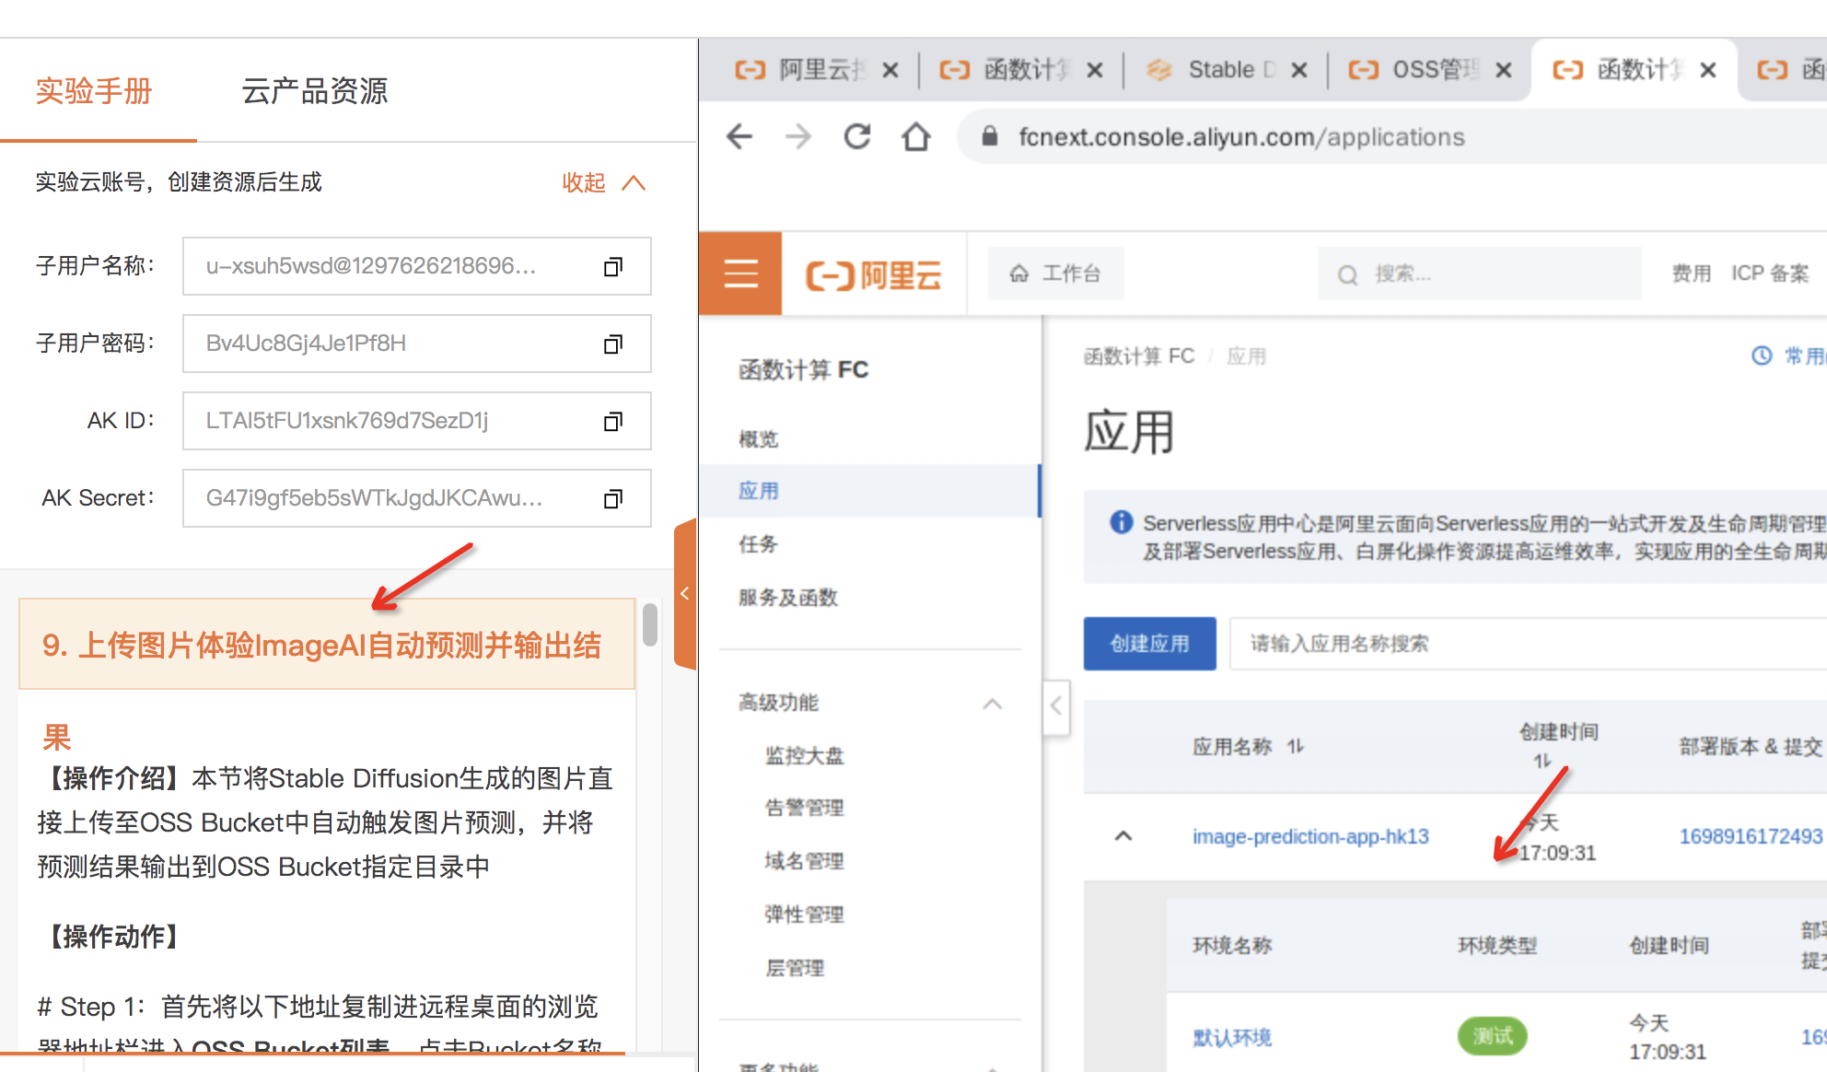This screenshot has width=1827, height=1072.
Task: Click the 创建应用 button
Action: [x=1150, y=644]
